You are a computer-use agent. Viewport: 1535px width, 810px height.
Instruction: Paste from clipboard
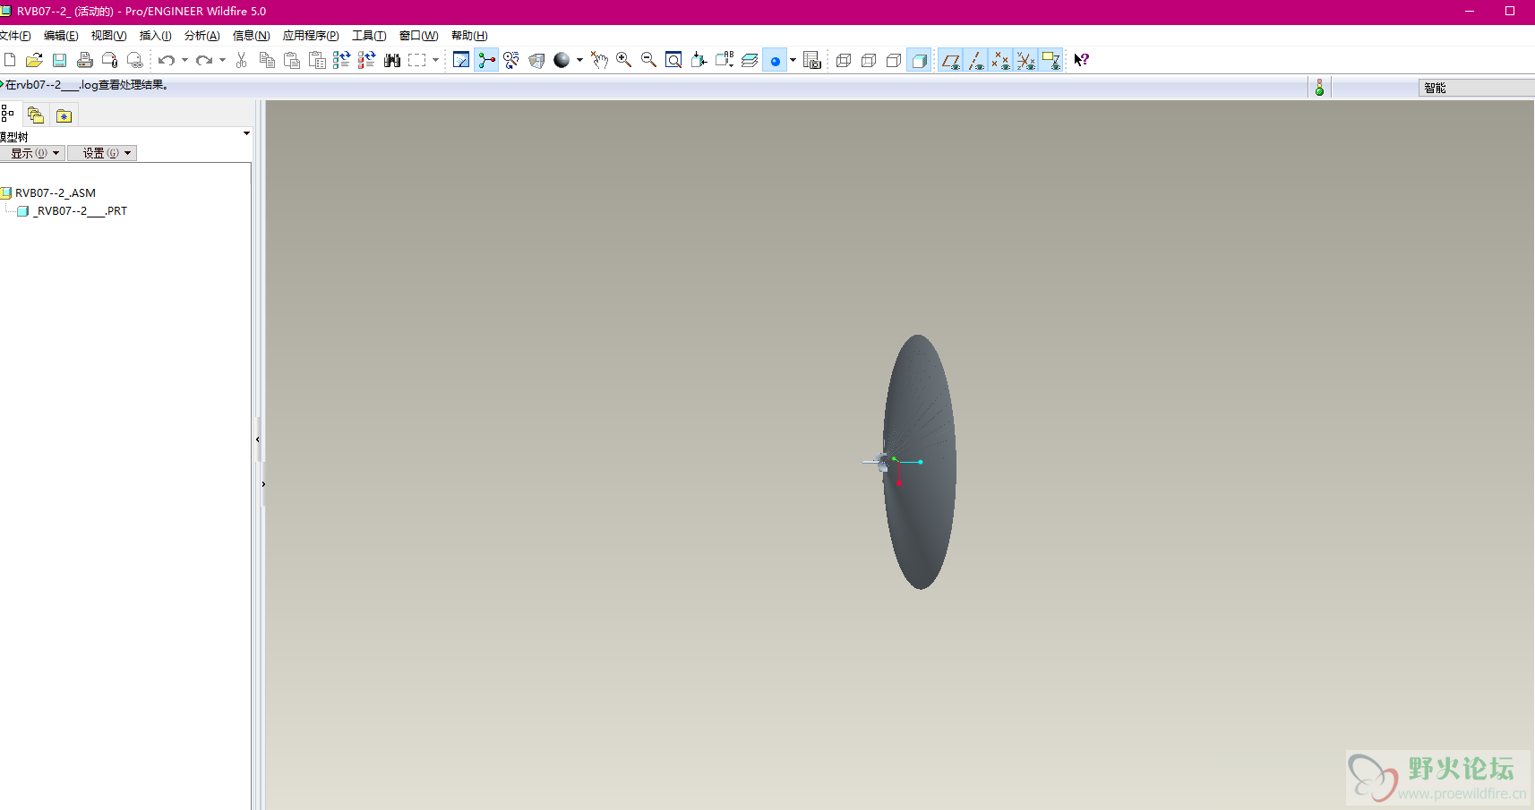(292, 60)
